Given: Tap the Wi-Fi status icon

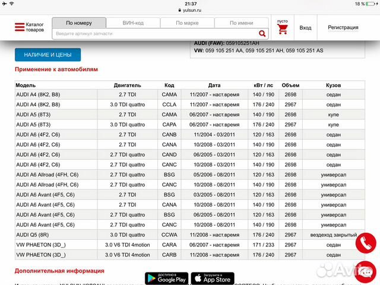Looking at the screenshot, I should coord(11,4).
